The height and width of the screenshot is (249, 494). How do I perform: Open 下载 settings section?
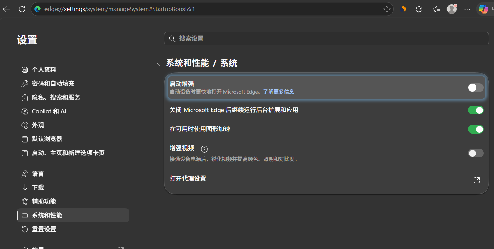pos(73,188)
